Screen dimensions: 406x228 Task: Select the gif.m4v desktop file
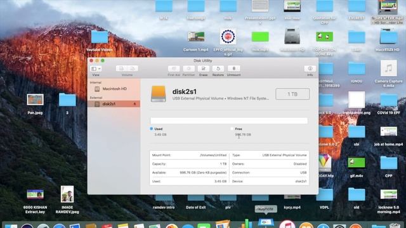coord(357,163)
